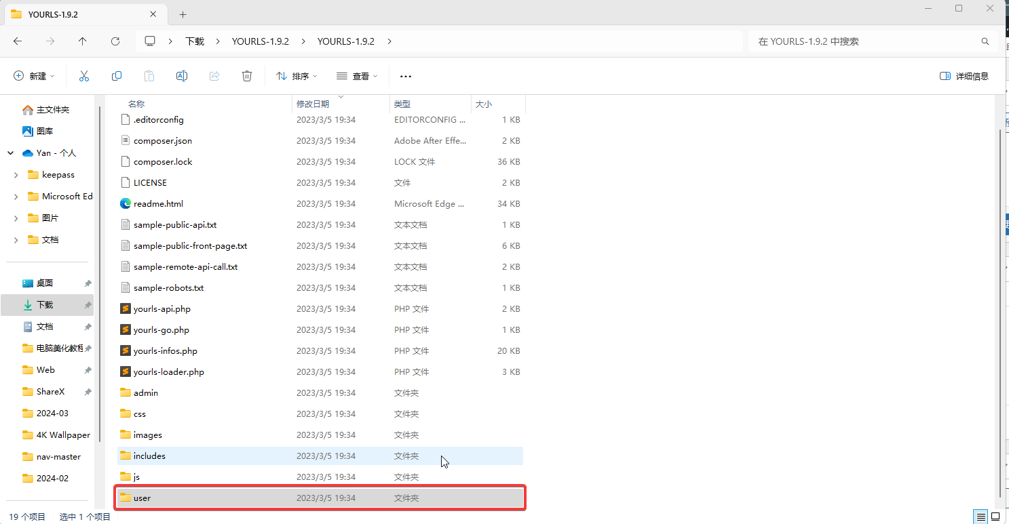The height and width of the screenshot is (524, 1009).
Task: Expand the keepass folder in sidebar
Action: (16, 175)
